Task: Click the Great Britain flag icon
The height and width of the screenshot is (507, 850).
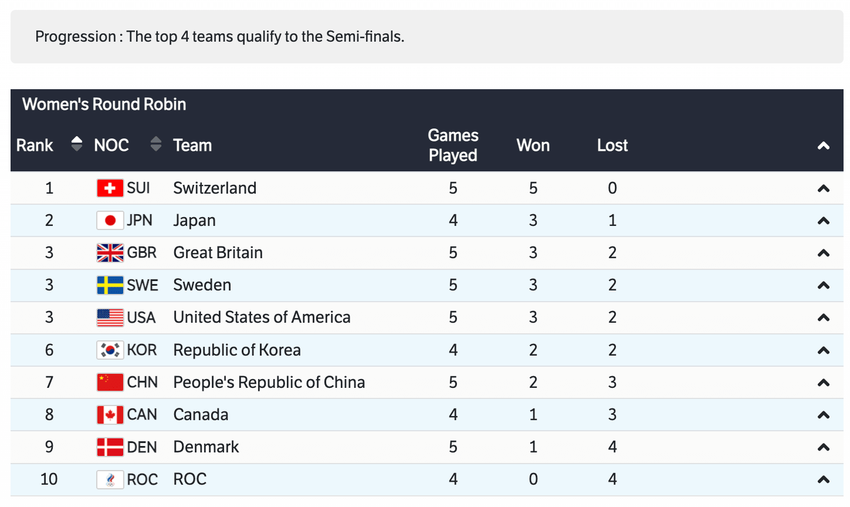Action: tap(110, 253)
